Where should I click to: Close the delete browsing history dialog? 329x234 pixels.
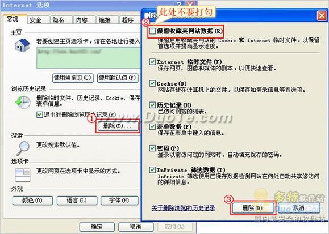(322, 16)
